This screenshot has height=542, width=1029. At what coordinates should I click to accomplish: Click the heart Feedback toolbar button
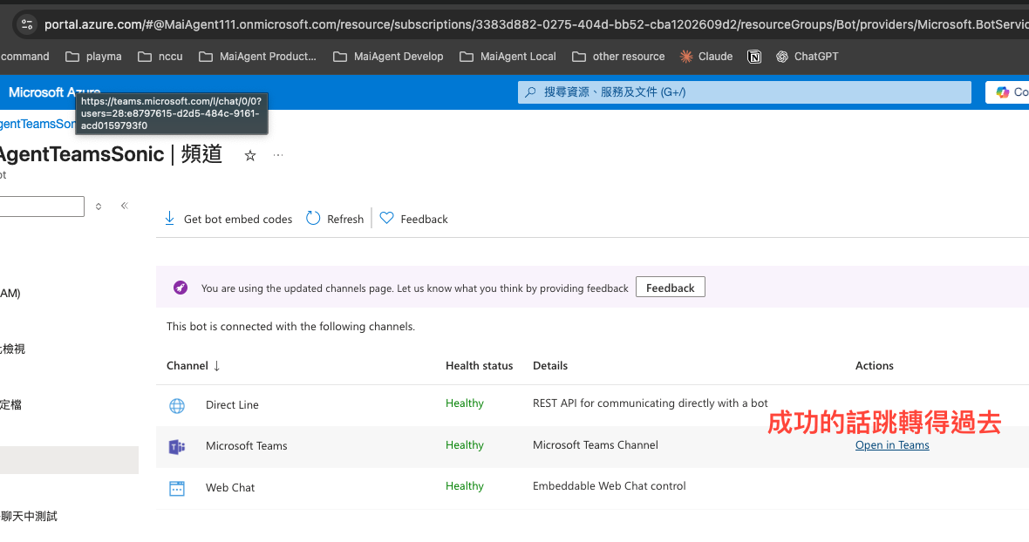414,219
